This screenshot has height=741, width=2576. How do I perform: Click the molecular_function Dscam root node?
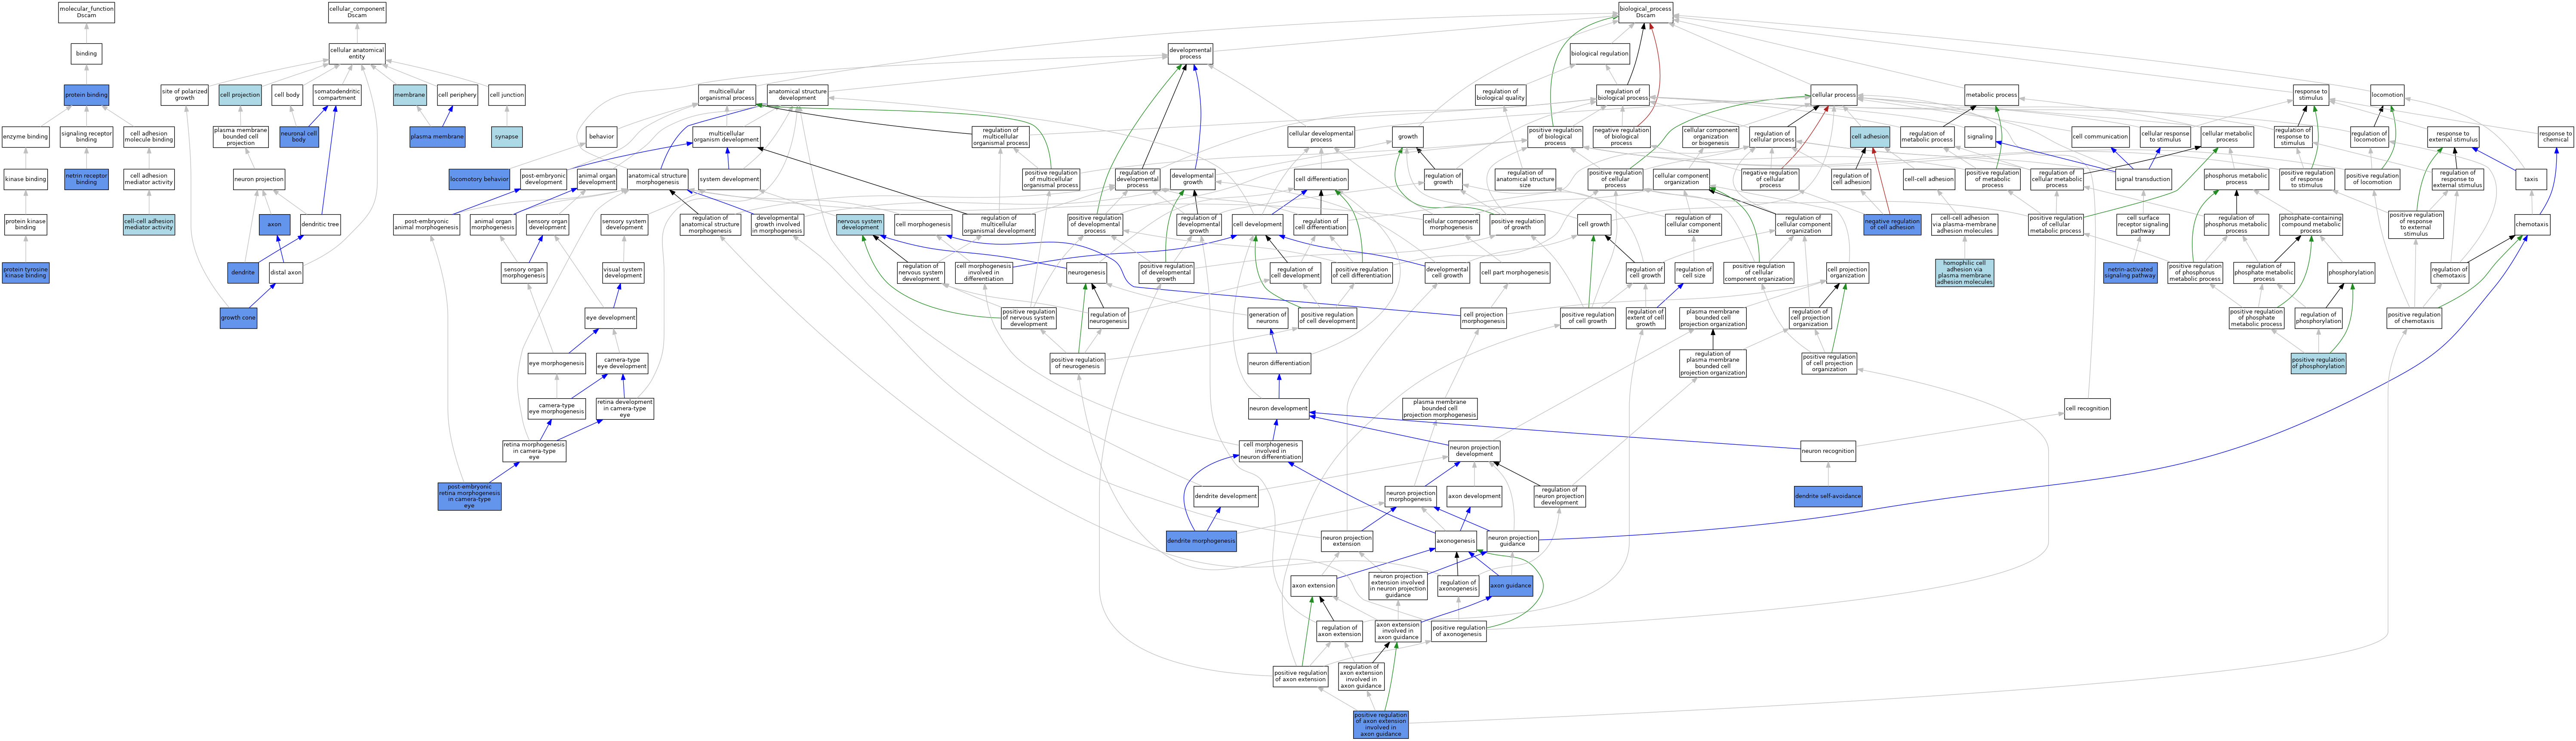point(87,12)
